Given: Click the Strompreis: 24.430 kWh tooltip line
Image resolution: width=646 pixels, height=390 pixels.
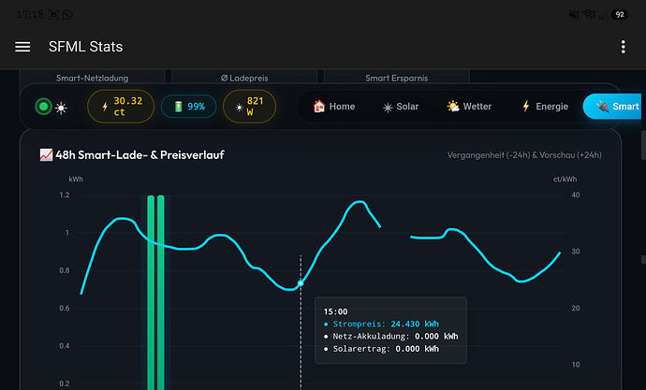Looking at the screenshot, I should pyautogui.click(x=381, y=325).
